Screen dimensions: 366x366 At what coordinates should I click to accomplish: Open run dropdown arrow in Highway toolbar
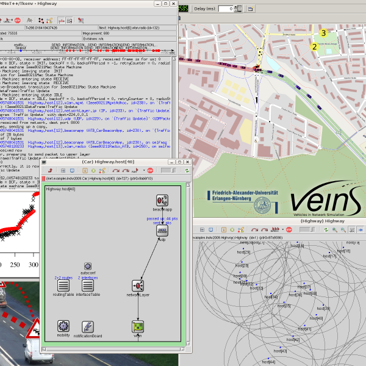click(282, 230)
